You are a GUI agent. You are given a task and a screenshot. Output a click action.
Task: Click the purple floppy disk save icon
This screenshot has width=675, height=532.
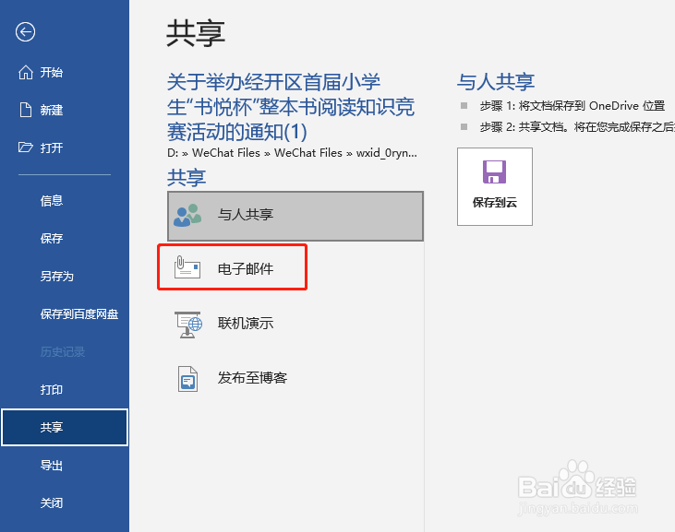click(494, 171)
